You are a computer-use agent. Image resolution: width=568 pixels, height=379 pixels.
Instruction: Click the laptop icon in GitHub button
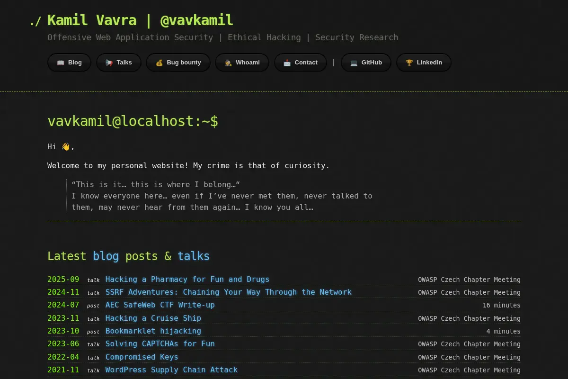coord(354,63)
